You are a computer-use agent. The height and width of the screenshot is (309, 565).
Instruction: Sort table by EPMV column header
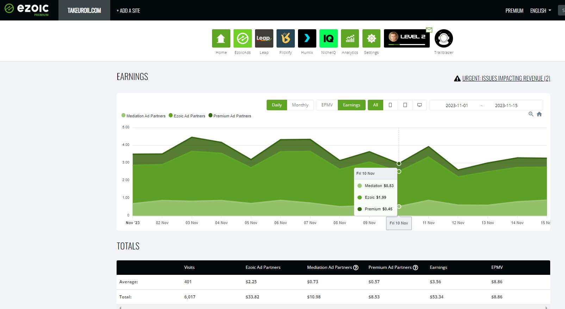point(497,267)
